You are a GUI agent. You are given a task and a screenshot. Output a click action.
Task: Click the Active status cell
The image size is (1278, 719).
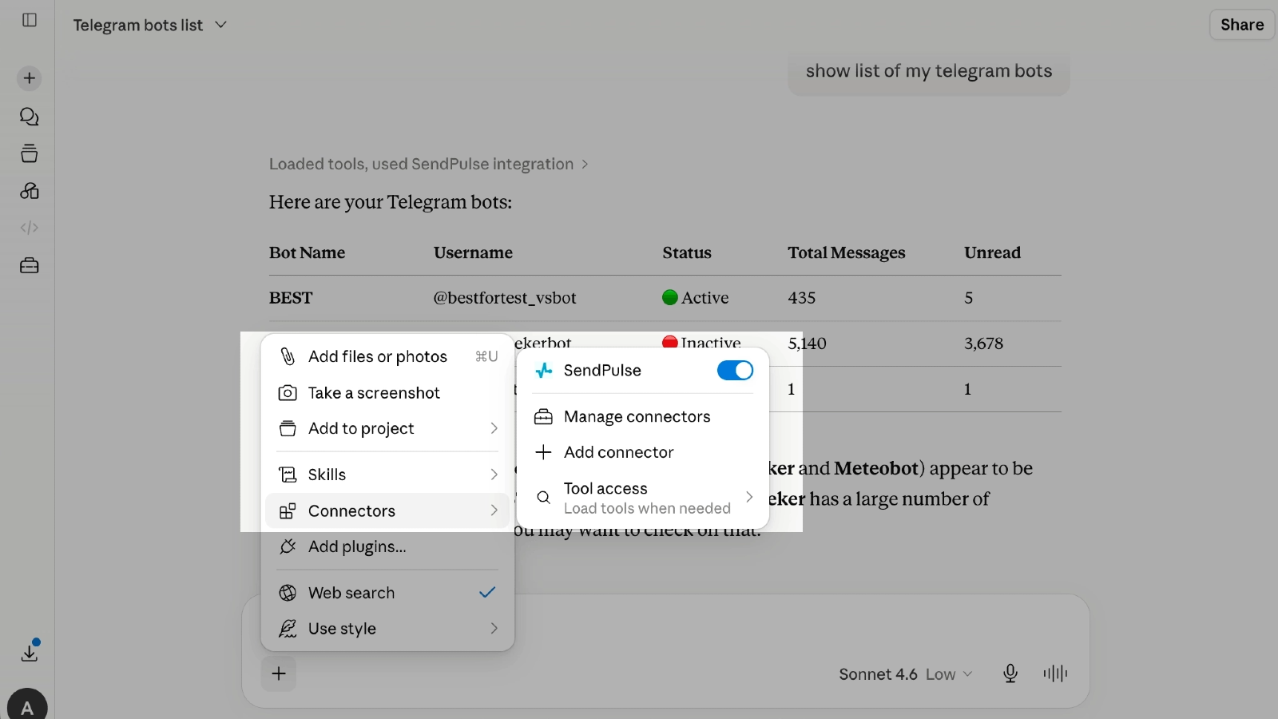click(x=696, y=298)
